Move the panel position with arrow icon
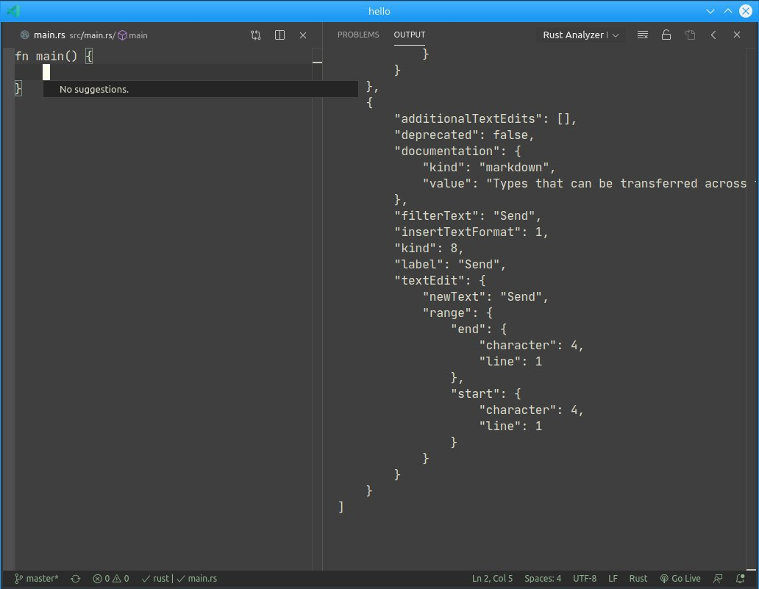 (713, 35)
